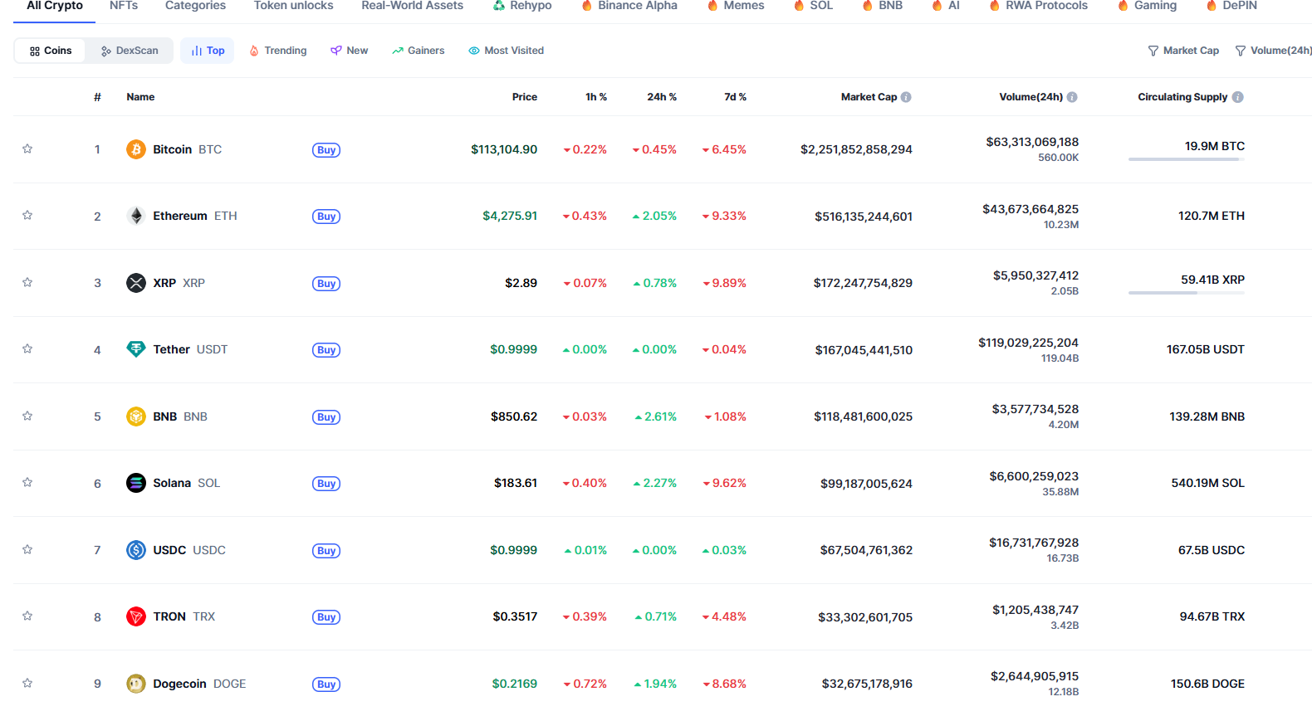
Task: Click the Dogecoin logo
Action: (x=136, y=684)
